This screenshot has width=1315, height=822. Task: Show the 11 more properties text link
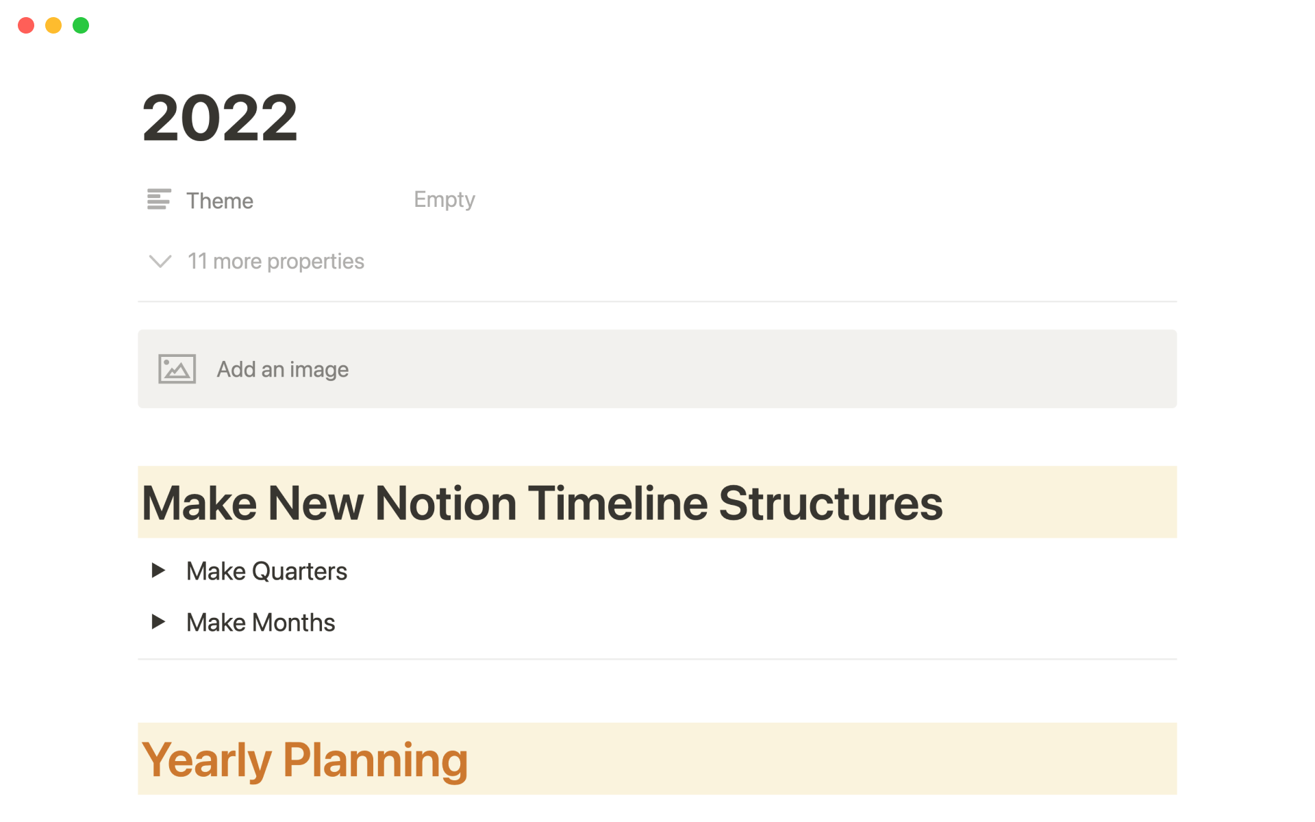point(275,261)
